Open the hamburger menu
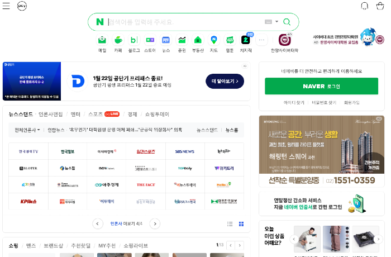The height and width of the screenshot is (257, 391). [6, 6]
